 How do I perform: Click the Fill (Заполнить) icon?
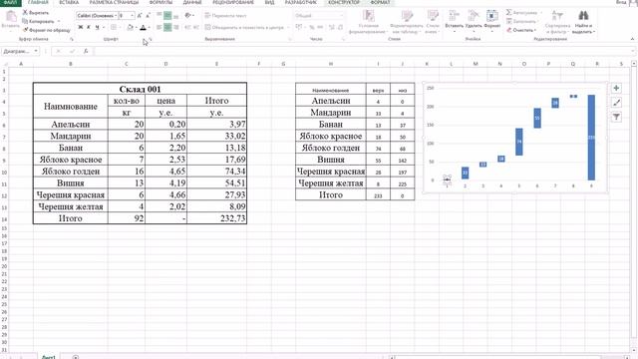coord(509,21)
